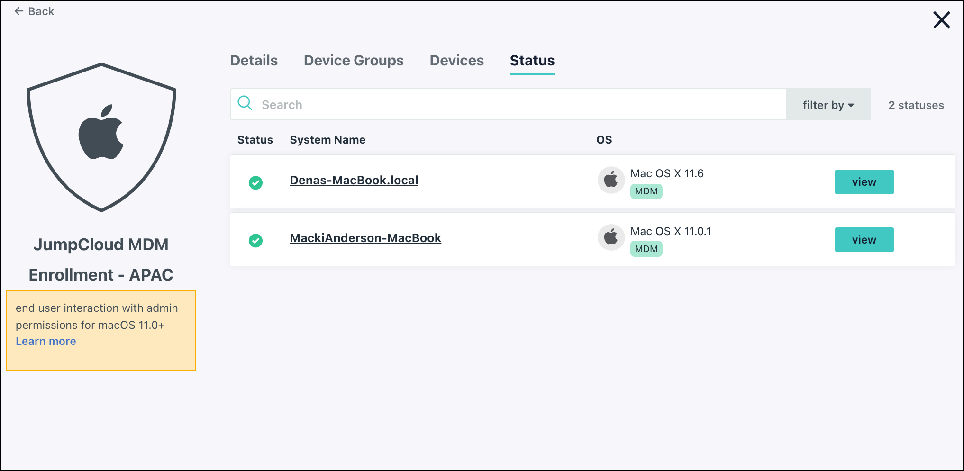Screen dimensions: 964x471
Task: Select the Status tab
Action: click(x=532, y=61)
